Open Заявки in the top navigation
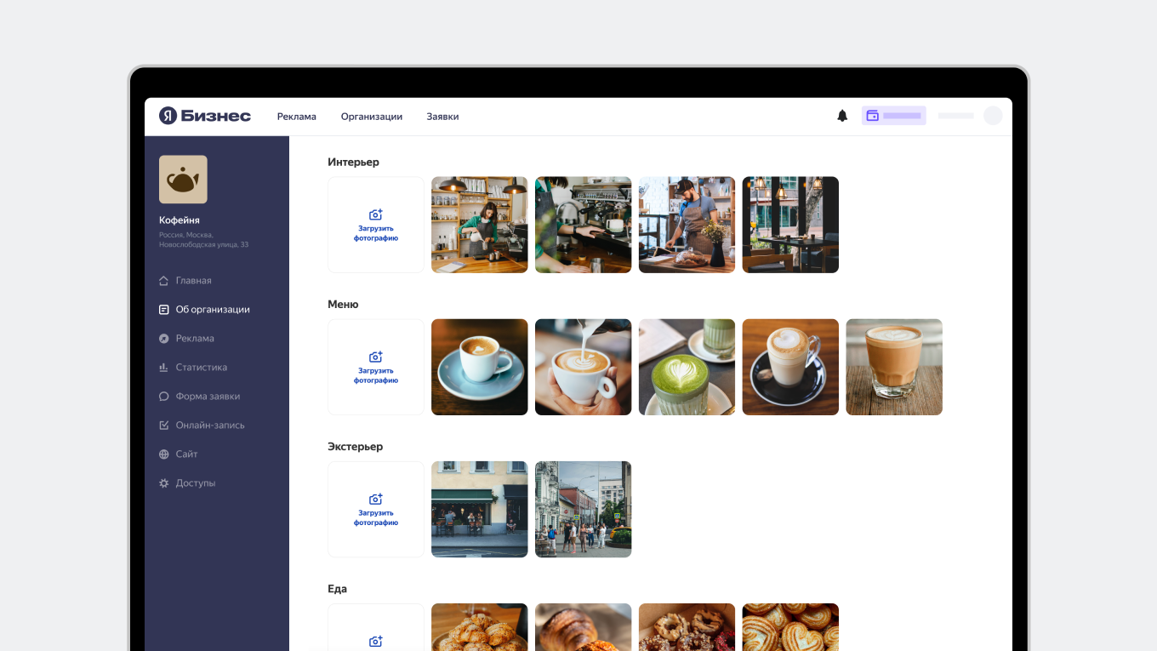This screenshot has height=651, width=1157. [442, 117]
